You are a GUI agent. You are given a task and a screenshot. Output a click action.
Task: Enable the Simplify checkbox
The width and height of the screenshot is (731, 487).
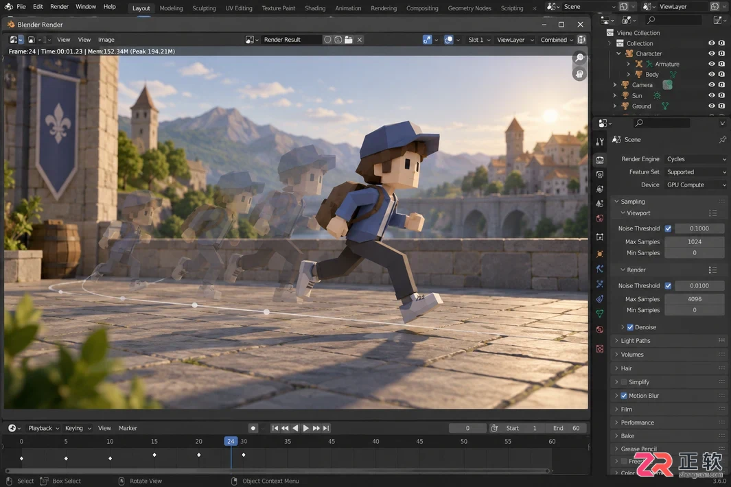coord(624,382)
